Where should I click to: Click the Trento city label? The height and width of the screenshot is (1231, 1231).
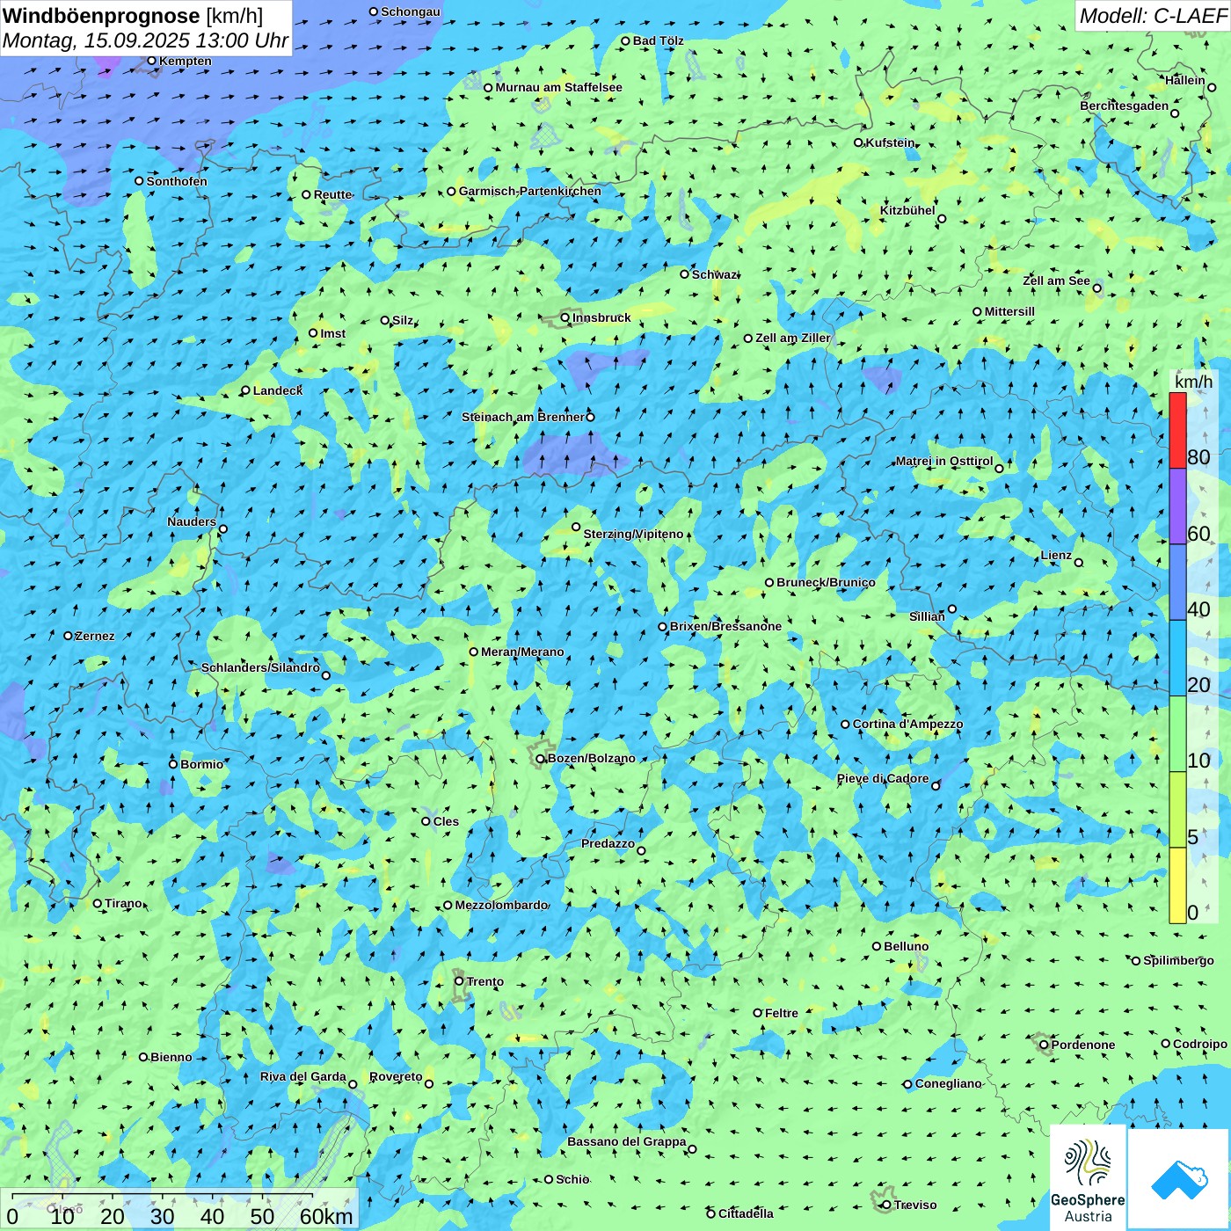click(x=485, y=981)
